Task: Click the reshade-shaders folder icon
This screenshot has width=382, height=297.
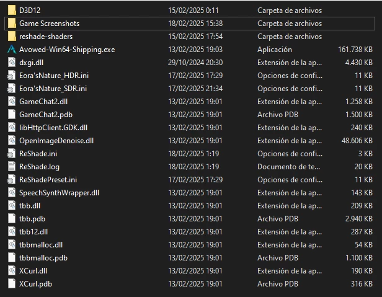Action: point(12,37)
